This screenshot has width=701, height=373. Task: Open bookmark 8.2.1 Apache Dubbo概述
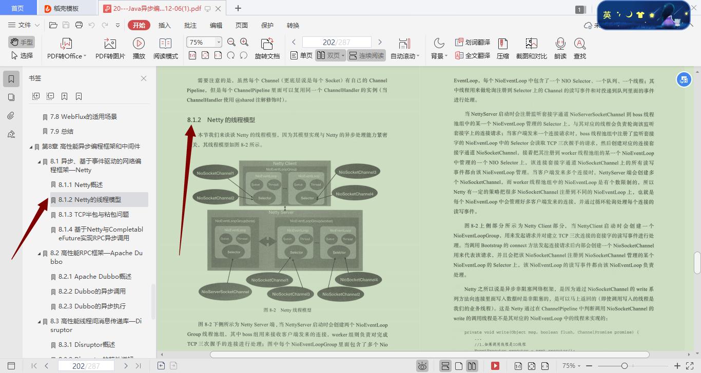tap(95, 277)
